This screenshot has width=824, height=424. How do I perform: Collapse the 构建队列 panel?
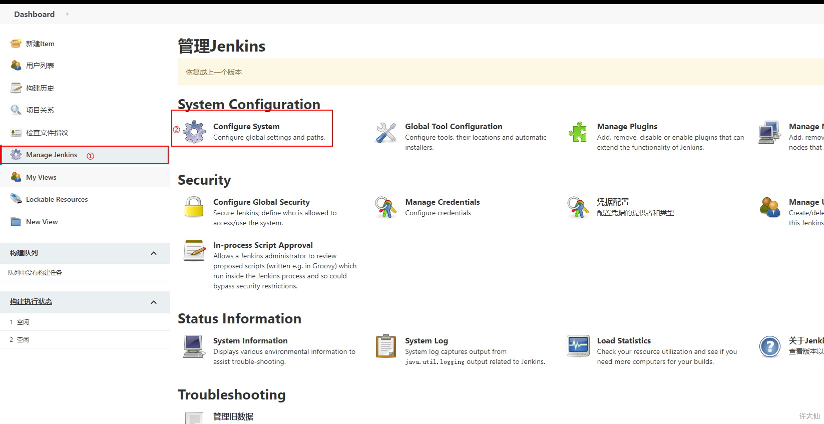pos(154,253)
